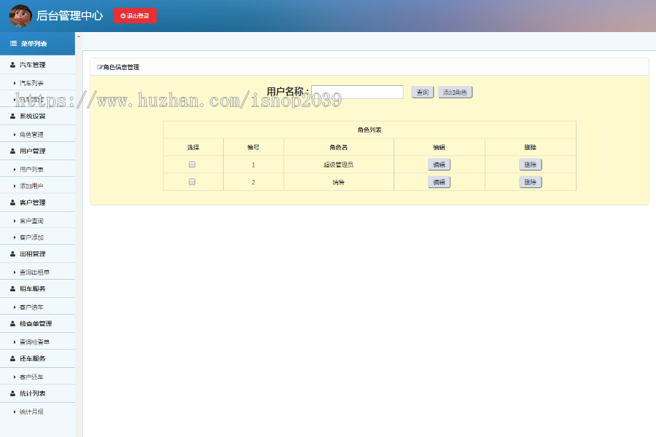Click the person icon next to 租车服务
This screenshot has width=656, height=437.
point(12,288)
